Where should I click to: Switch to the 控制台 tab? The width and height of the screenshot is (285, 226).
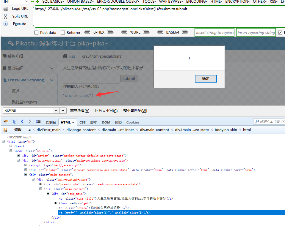point(51,122)
